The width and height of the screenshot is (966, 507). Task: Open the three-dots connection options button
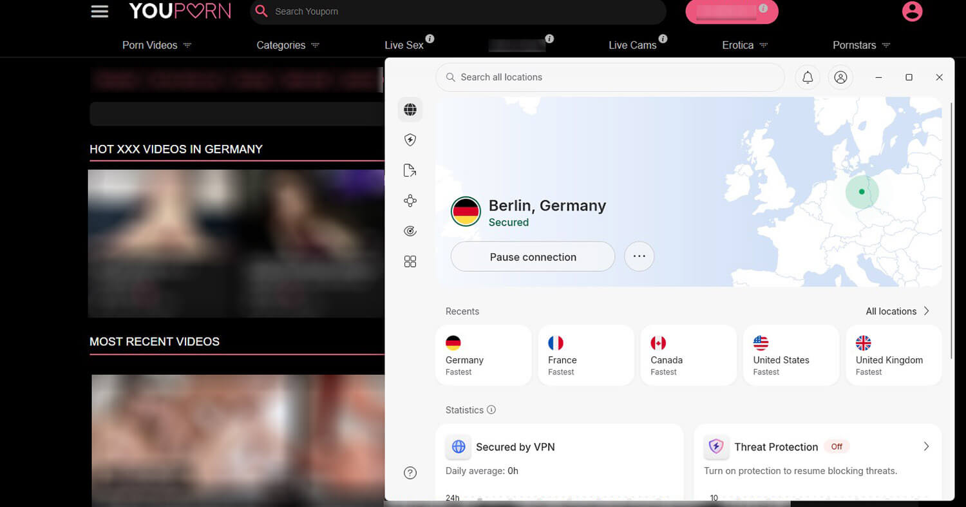(639, 256)
